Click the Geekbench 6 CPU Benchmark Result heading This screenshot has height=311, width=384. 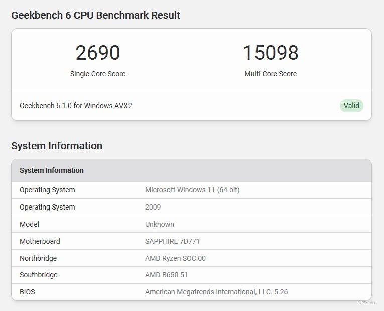(x=95, y=15)
